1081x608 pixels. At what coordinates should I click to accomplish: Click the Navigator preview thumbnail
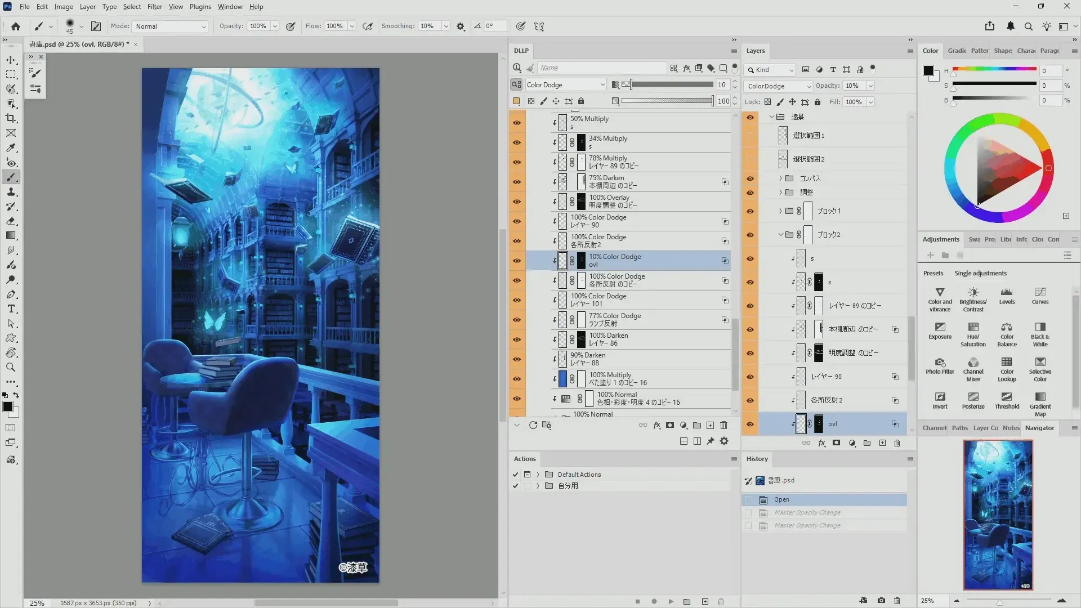click(x=998, y=515)
